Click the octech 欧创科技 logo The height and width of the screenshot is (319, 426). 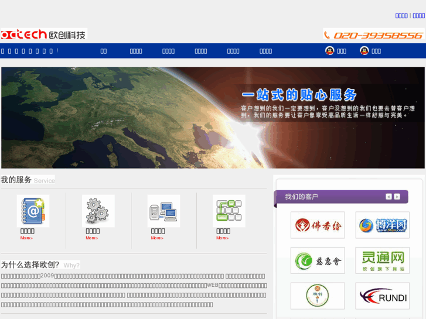click(44, 35)
